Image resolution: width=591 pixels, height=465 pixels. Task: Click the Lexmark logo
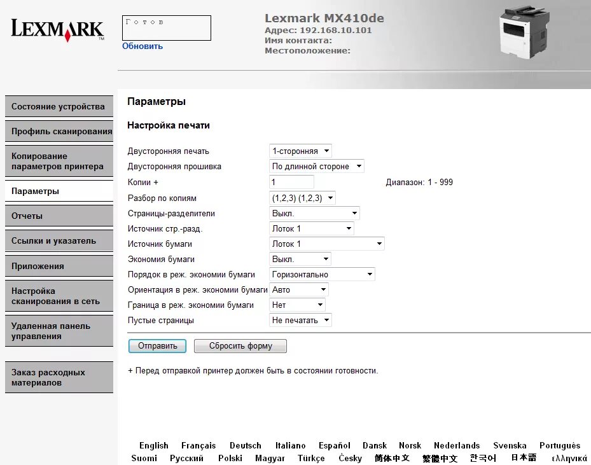(x=57, y=29)
